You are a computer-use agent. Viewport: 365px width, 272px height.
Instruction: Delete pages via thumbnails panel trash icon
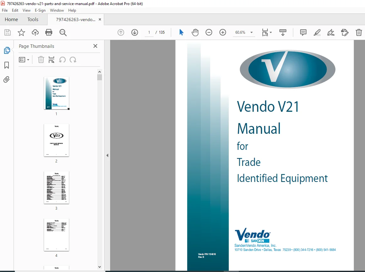(x=41, y=59)
